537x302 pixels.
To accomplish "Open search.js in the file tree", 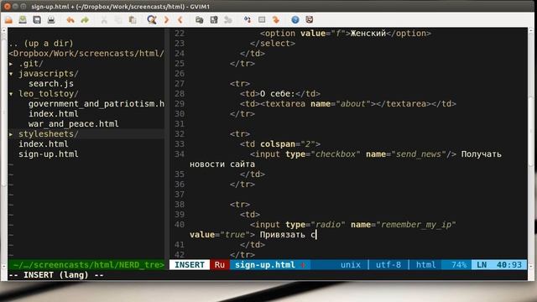I will click(51, 84).
